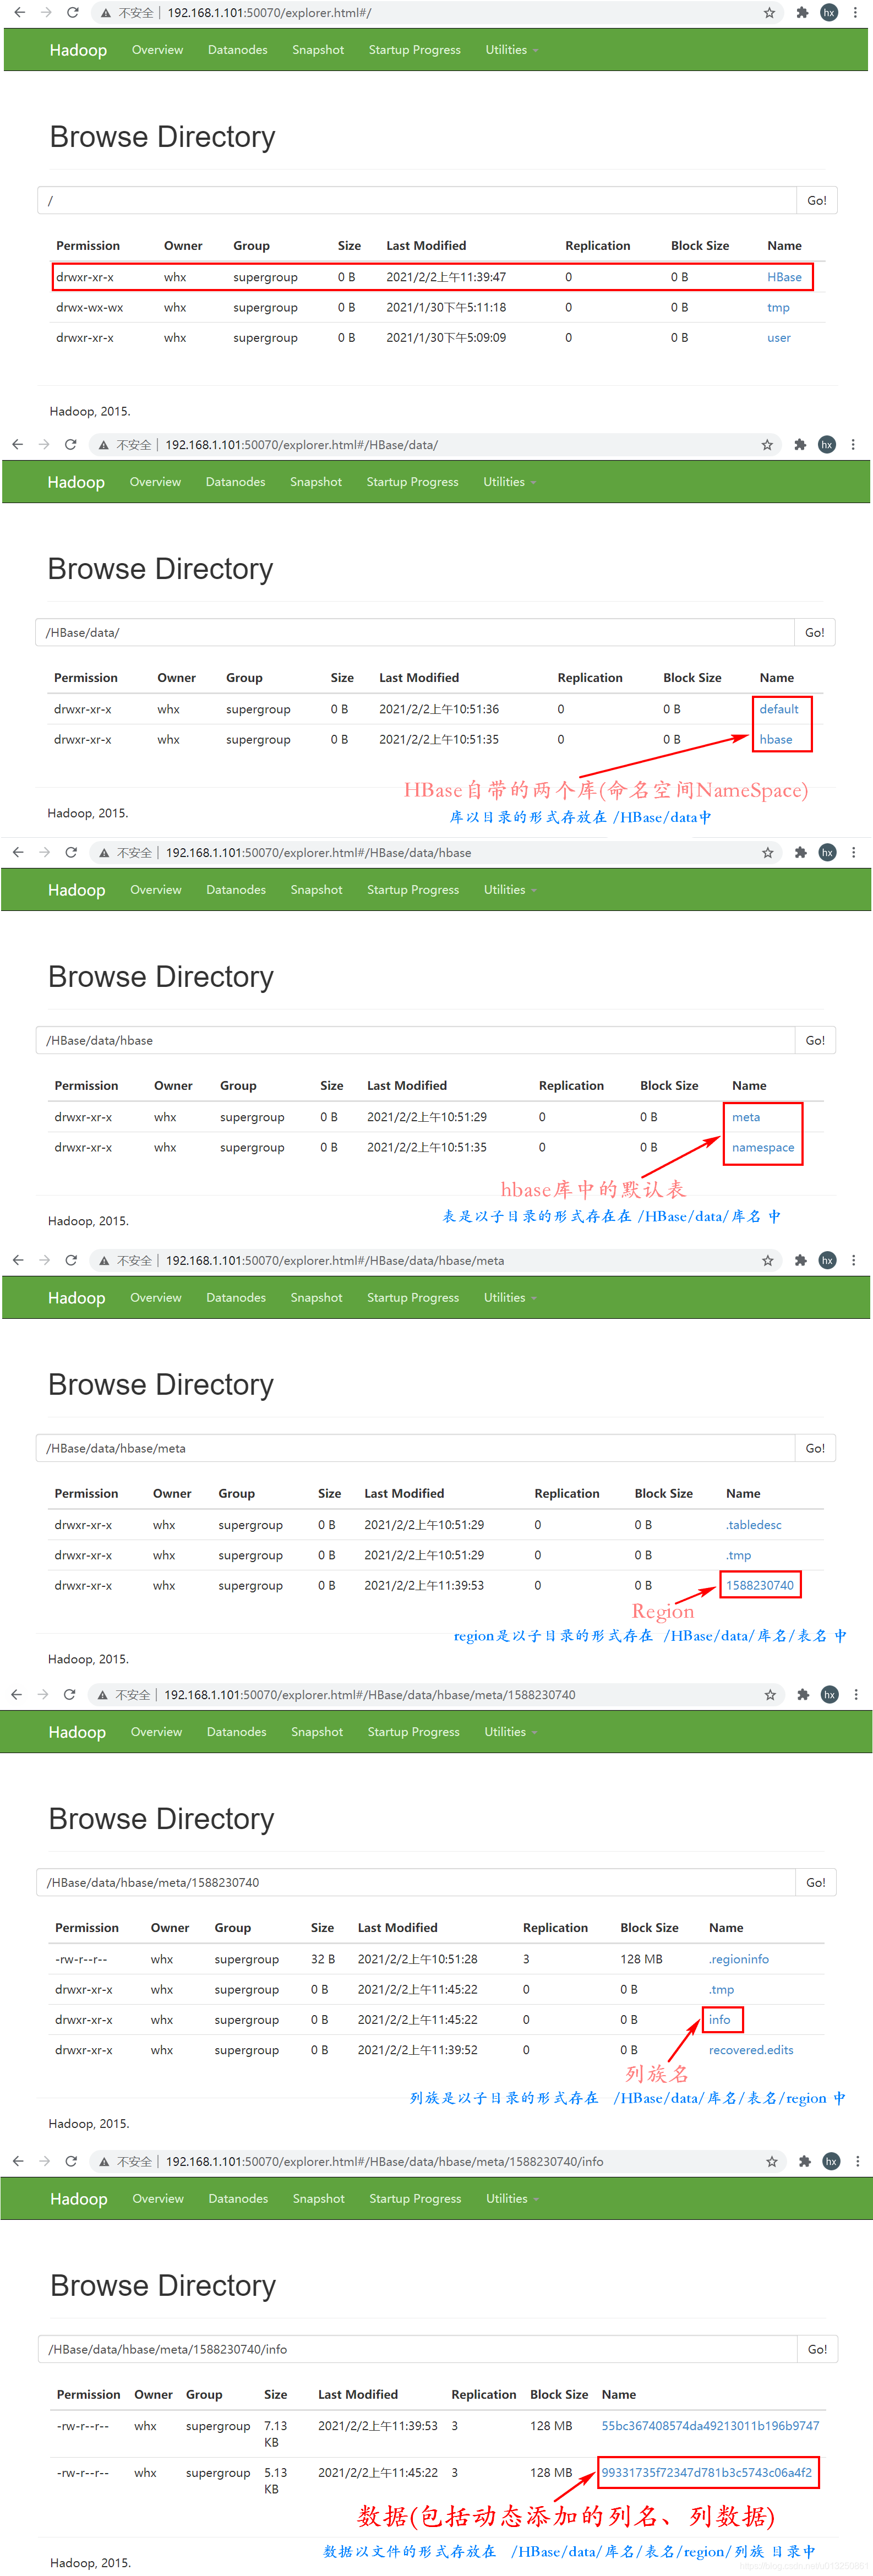
Task: Open file 99331735f72347d781b3c5743c06a4f2
Action: coord(707,2473)
